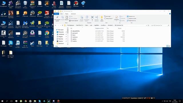
Task: Open the Sil (Delete) dropdown arrow
Action: click(x=92, y=21)
